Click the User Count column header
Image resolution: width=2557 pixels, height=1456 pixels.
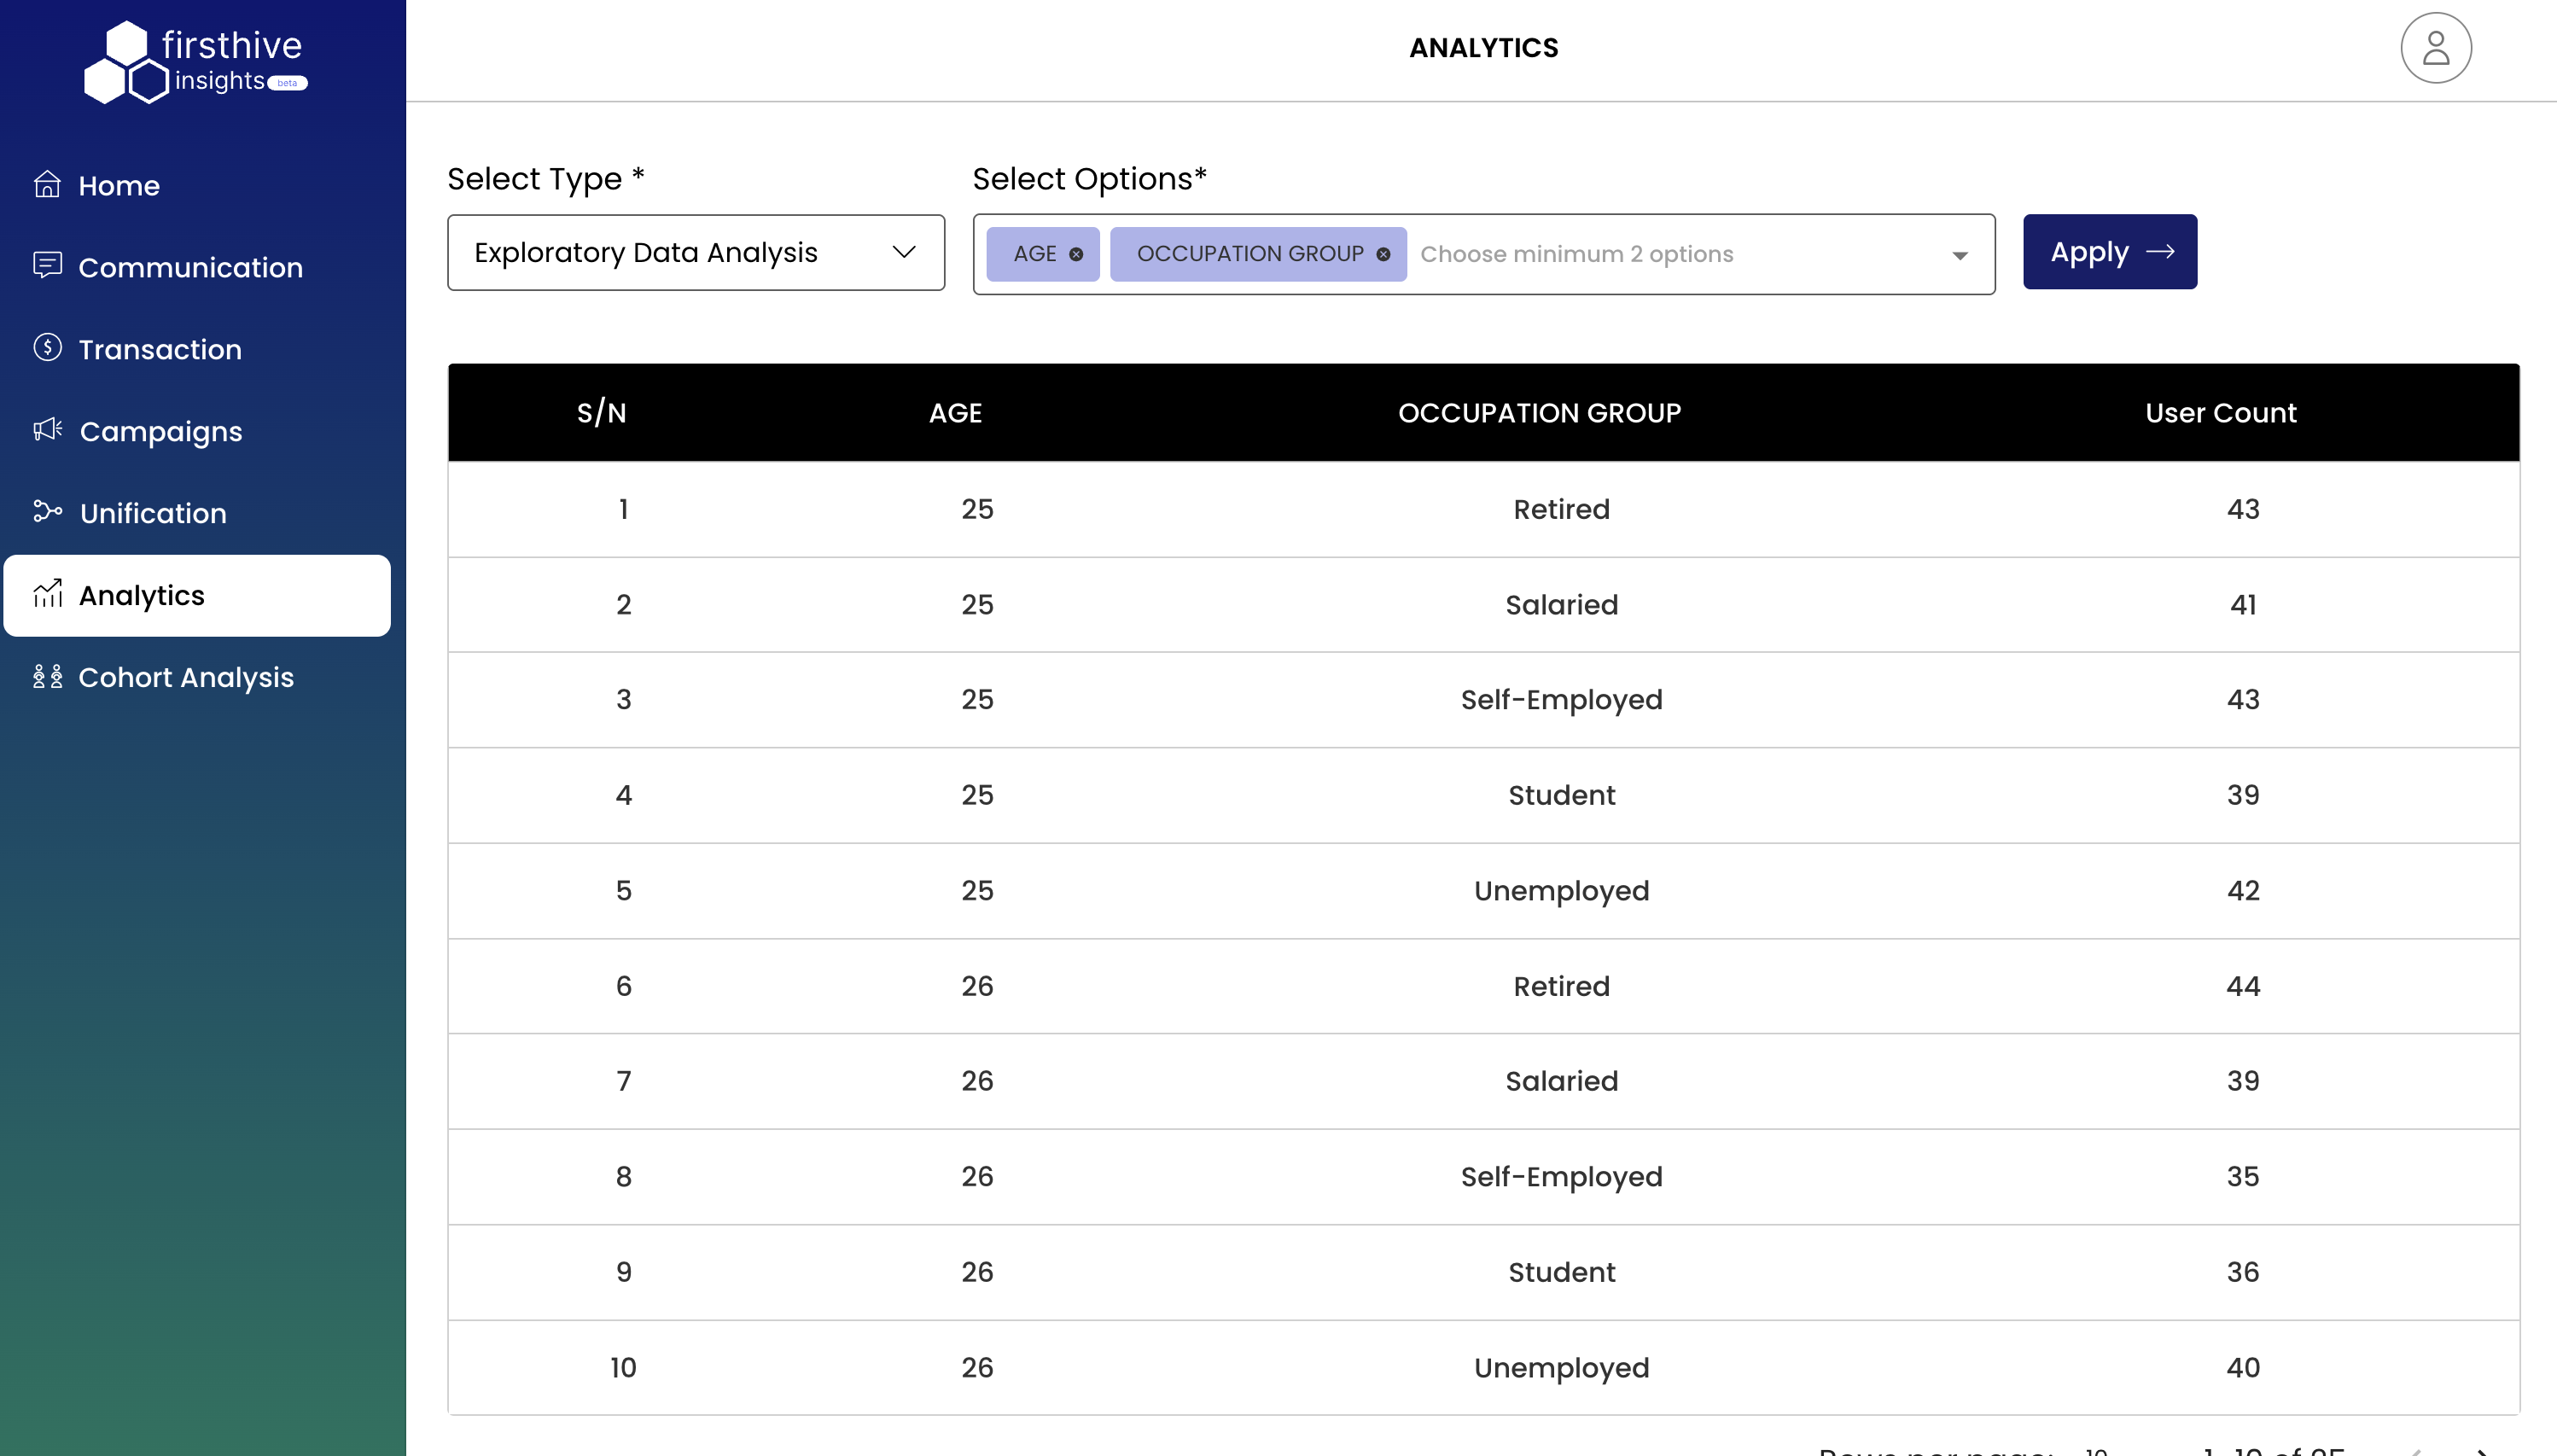point(2220,413)
